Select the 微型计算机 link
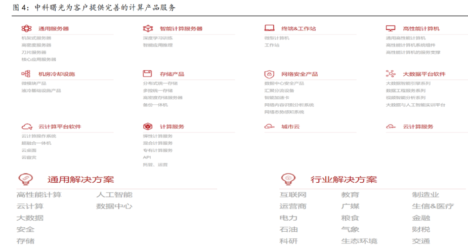 [277, 38]
